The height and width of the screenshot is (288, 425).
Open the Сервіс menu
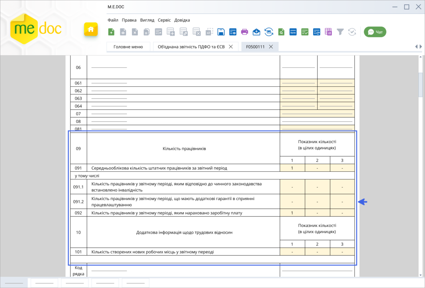(x=164, y=20)
